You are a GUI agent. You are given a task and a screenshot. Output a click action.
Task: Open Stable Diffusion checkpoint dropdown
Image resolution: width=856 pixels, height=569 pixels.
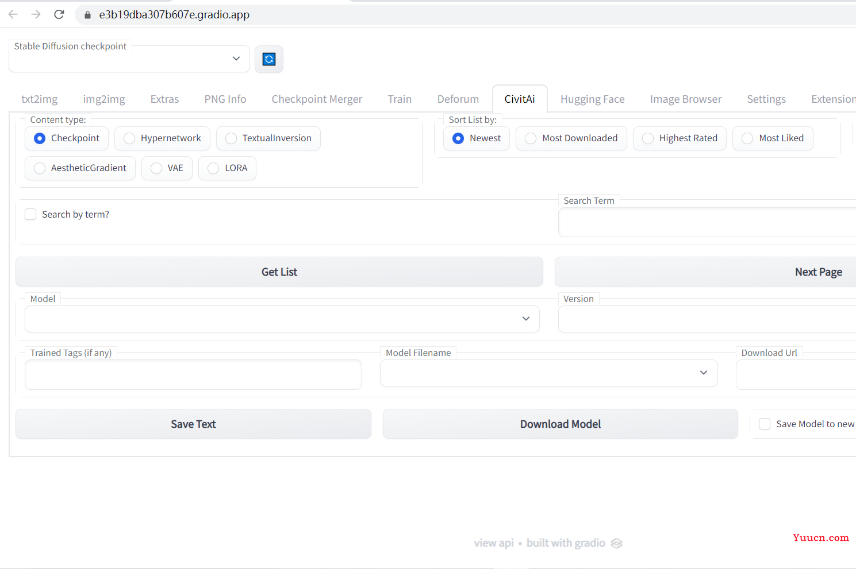click(x=129, y=59)
